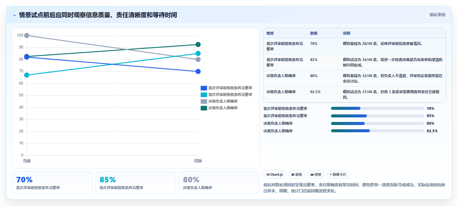Click the 维度 column header
458x206 pixels.
coord(270,33)
